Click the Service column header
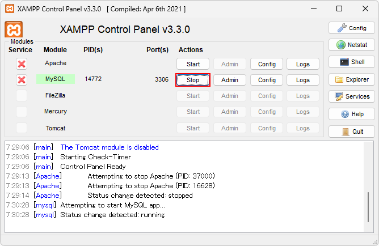The height and width of the screenshot is (246, 379). [x=20, y=50]
